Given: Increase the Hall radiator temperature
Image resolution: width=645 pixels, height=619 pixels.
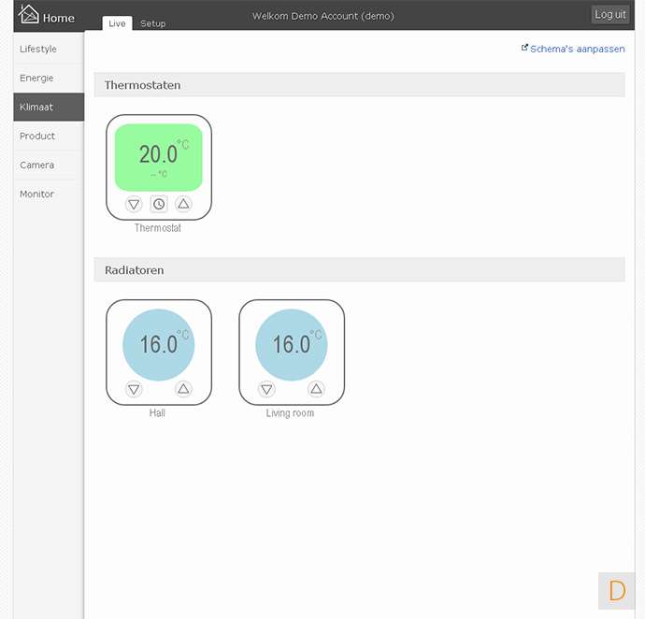Looking at the screenshot, I should [183, 389].
